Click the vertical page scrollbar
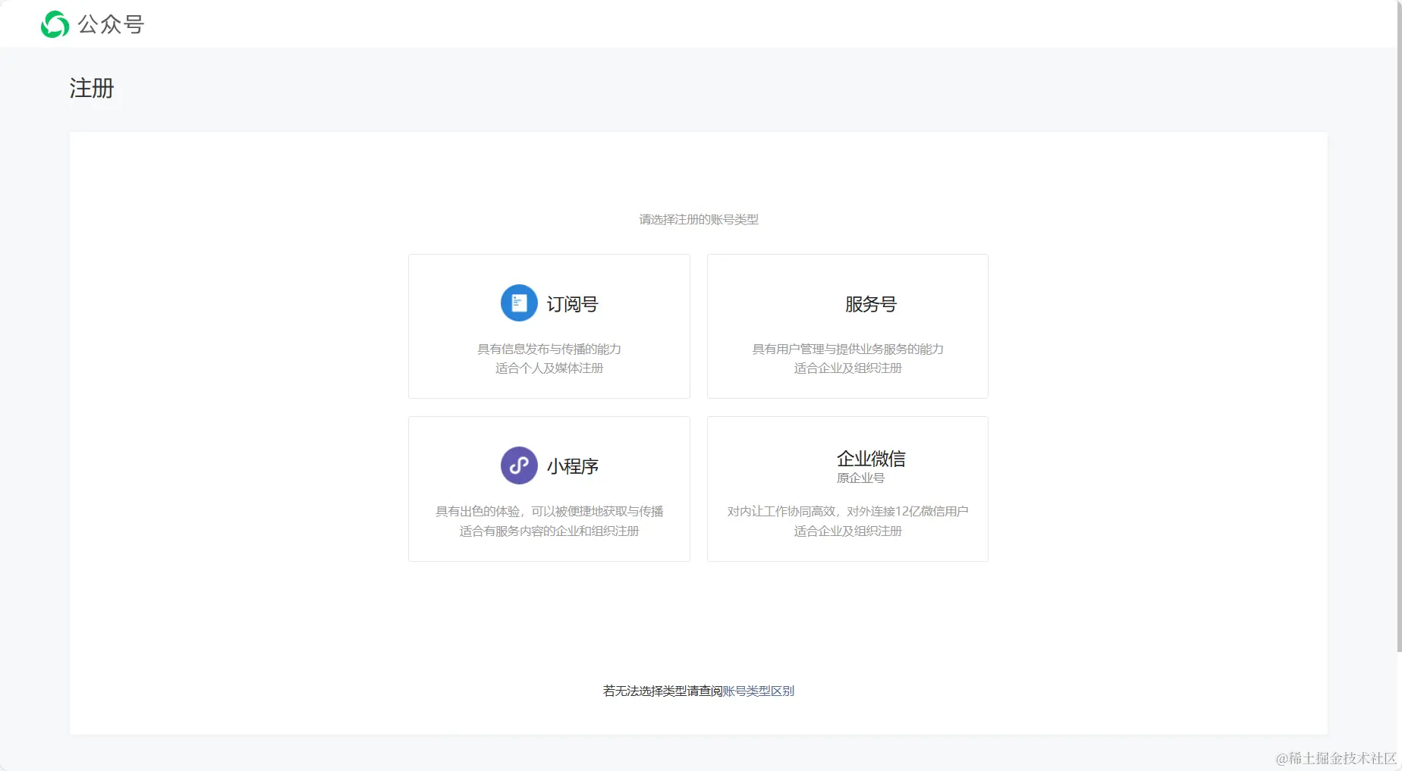This screenshot has width=1402, height=771. (1399, 326)
